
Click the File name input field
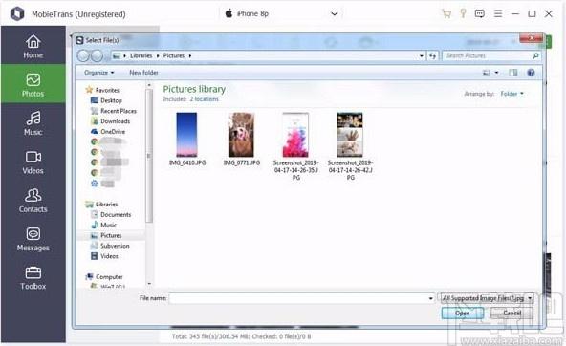tap(301, 298)
